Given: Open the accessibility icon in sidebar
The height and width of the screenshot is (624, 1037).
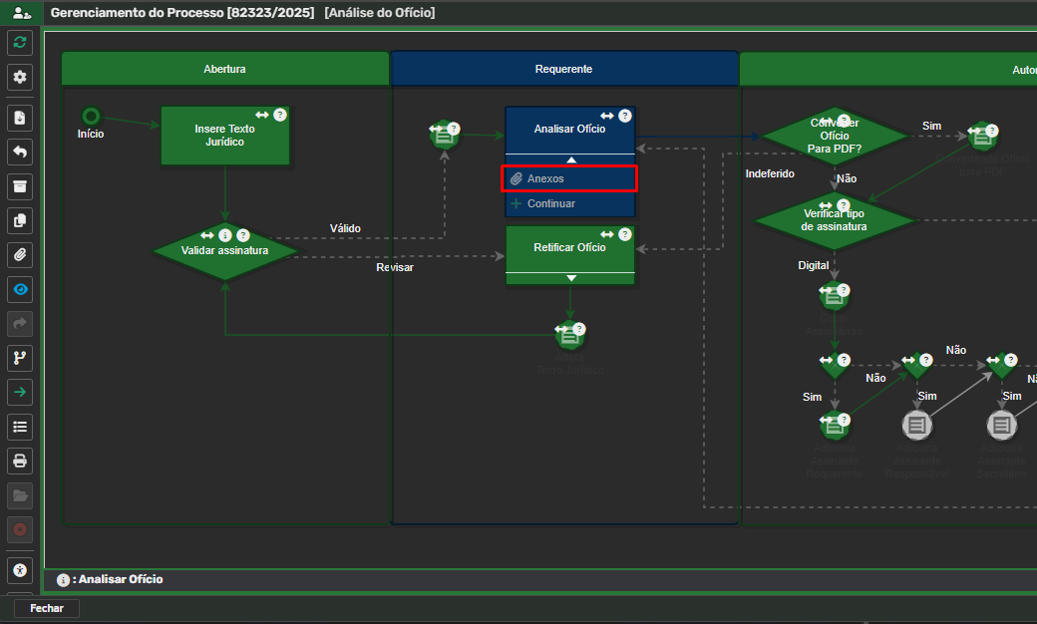Looking at the screenshot, I should (20, 570).
